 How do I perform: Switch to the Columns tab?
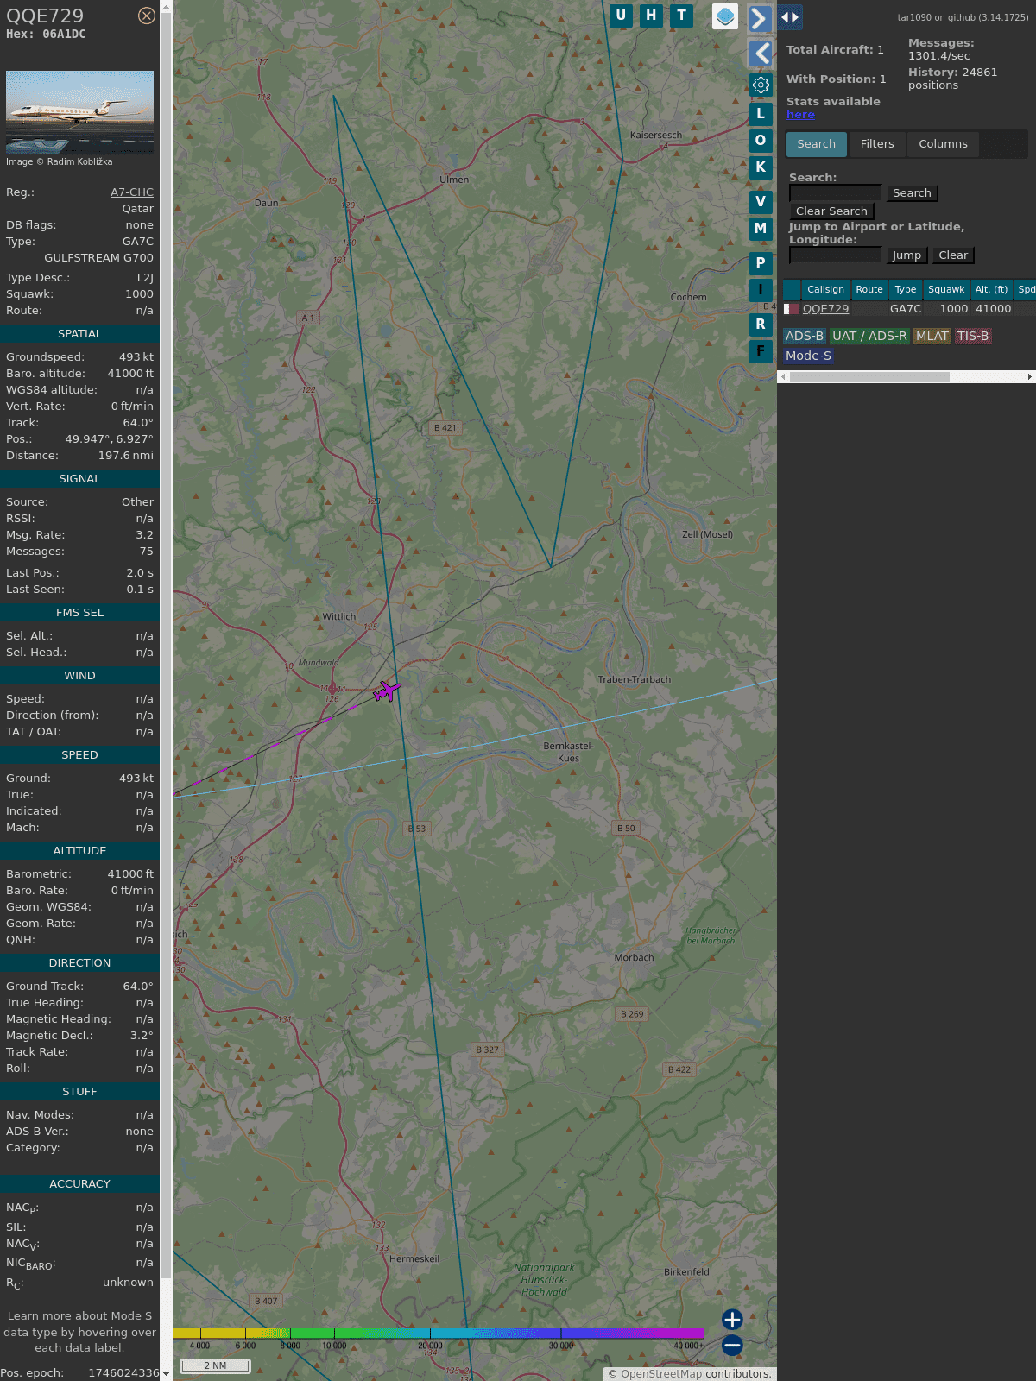click(x=943, y=144)
